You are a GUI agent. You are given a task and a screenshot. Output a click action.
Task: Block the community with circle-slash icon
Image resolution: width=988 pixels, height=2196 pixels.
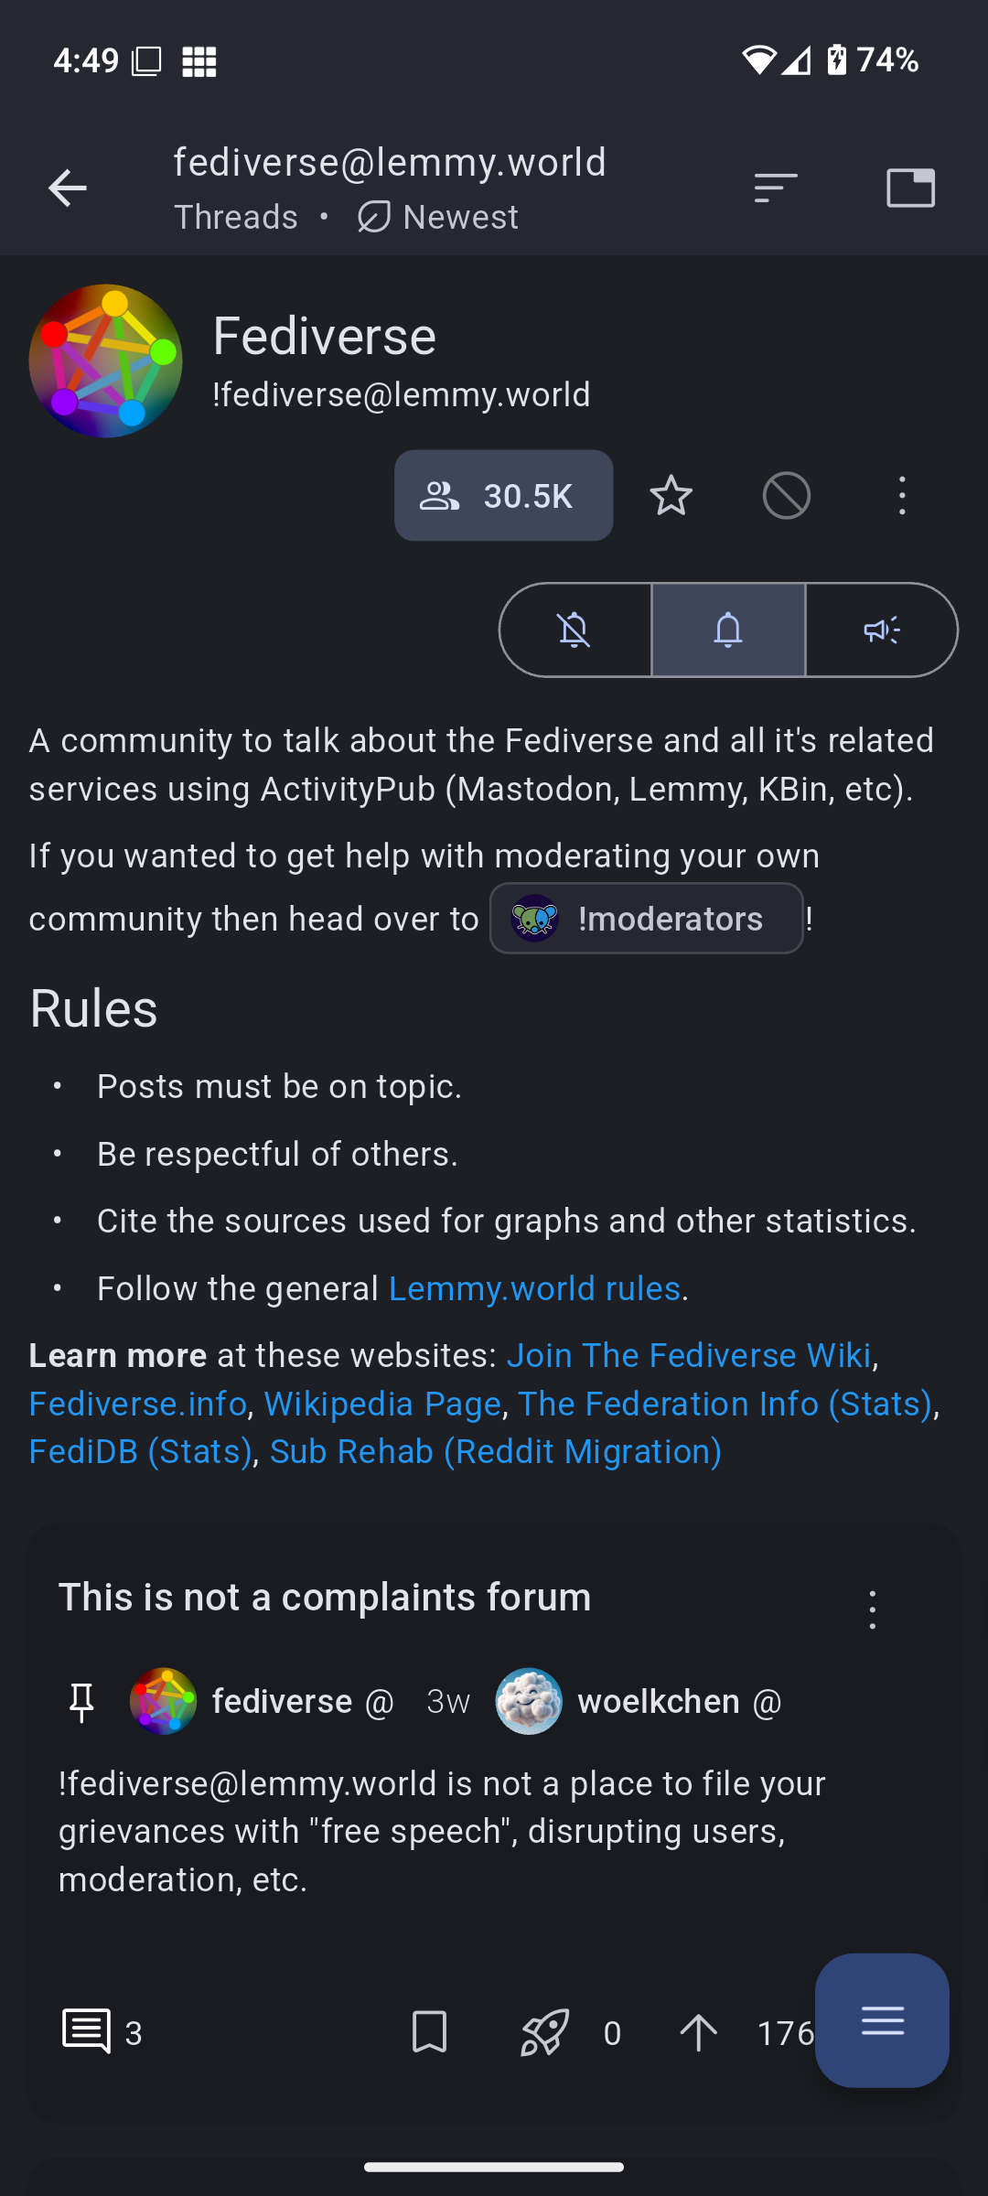point(787,496)
